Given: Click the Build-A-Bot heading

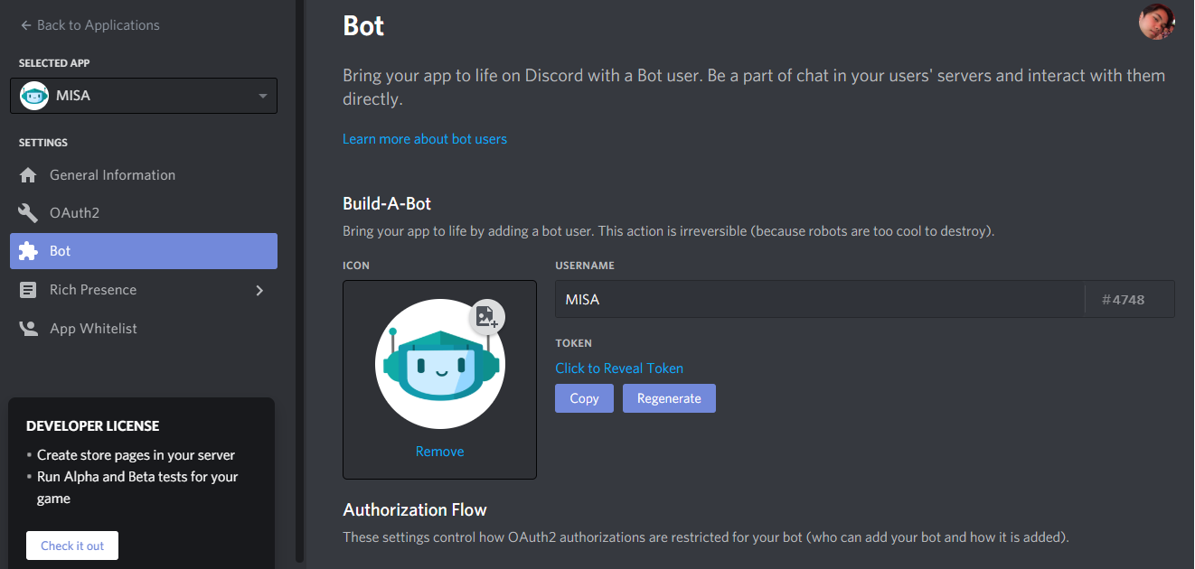Looking at the screenshot, I should tap(387, 203).
